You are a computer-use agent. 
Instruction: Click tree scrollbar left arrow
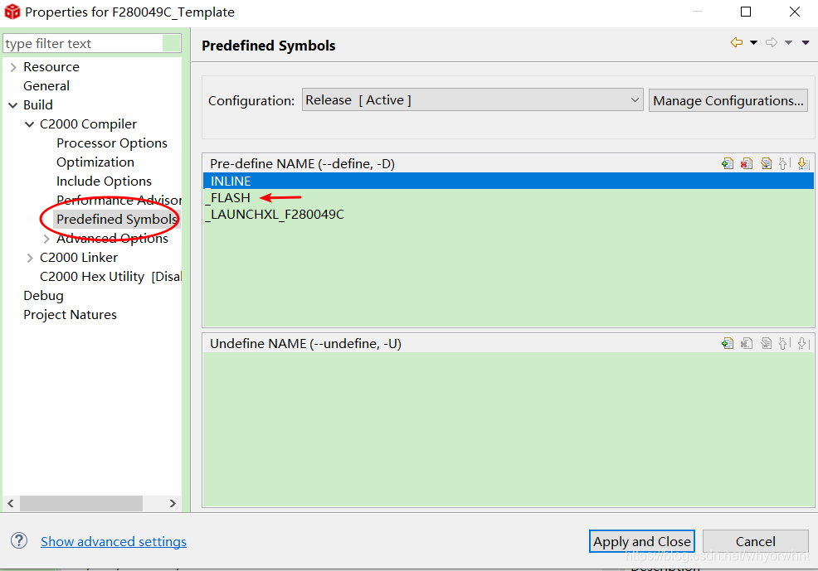(x=11, y=503)
